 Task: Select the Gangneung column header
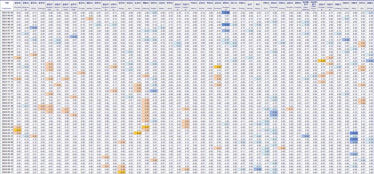pos(26,6)
